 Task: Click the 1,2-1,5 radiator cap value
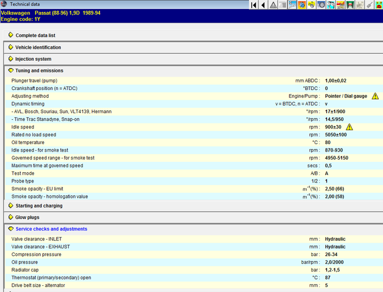[332, 270]
